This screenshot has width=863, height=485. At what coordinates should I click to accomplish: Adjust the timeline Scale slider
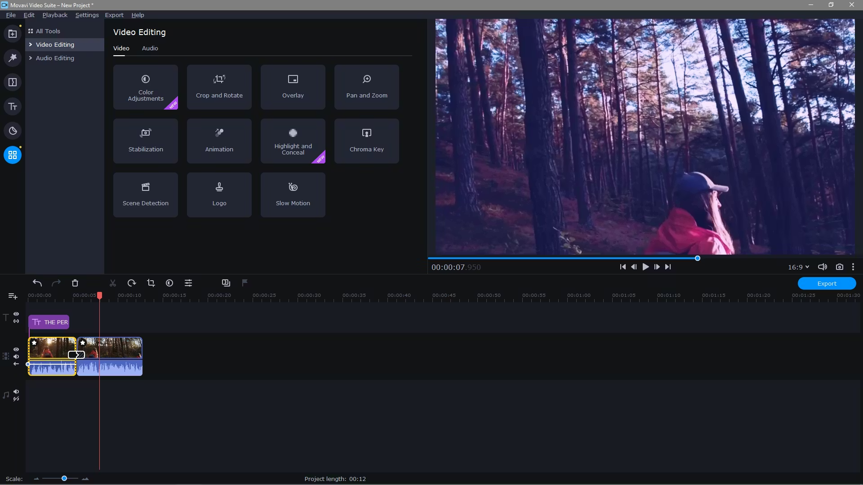pos(63,478)
